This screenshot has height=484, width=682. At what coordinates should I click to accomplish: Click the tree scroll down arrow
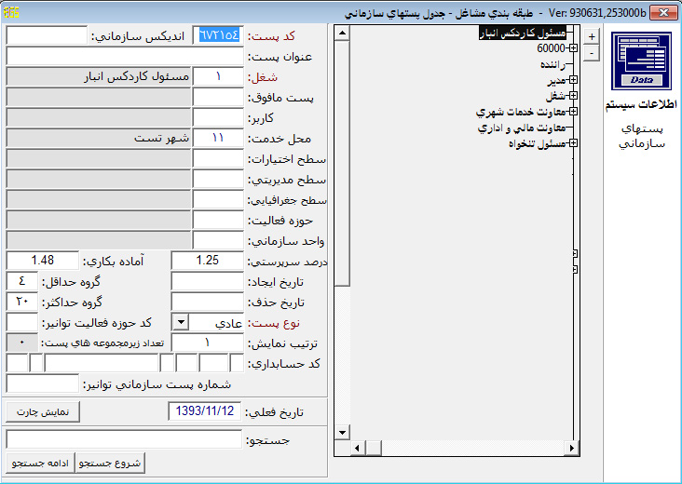tap(342, 432)
